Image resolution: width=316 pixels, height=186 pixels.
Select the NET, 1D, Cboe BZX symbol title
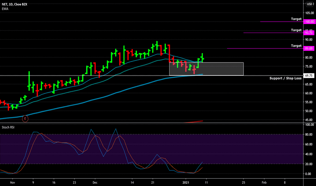coord(15,4)
